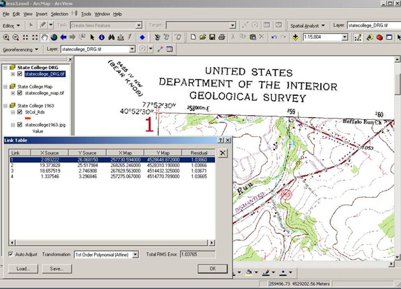Open the View menu
This screenshot has height=289, width=401.
28,14
